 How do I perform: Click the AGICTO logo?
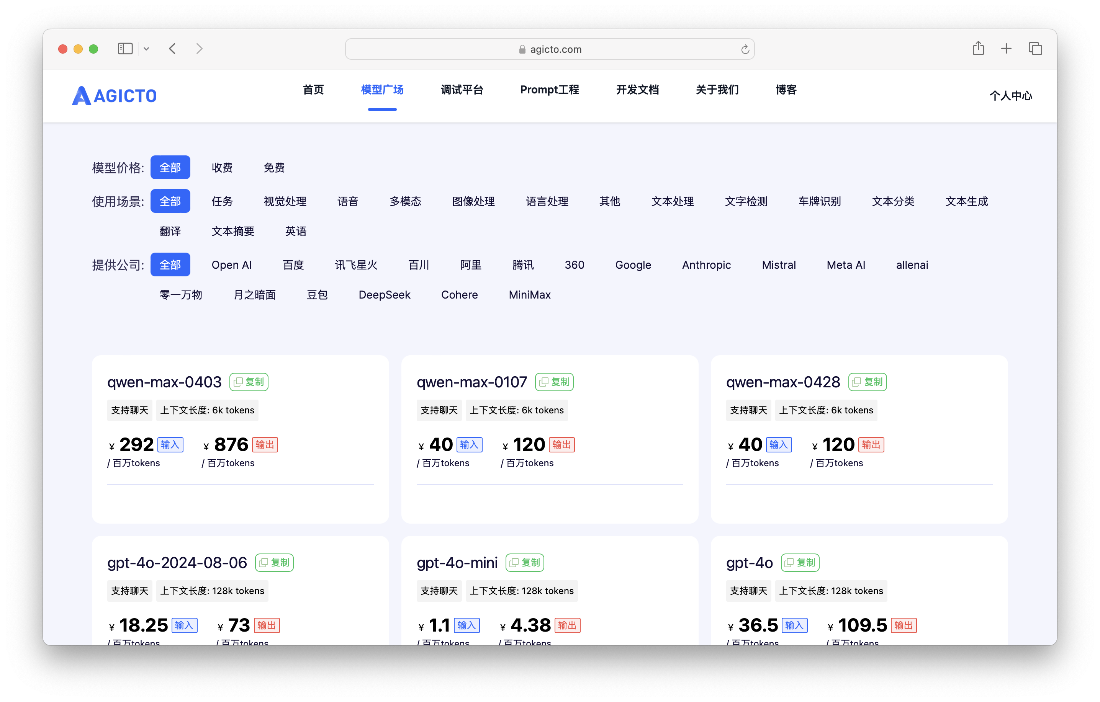click(x=114, y=96)
